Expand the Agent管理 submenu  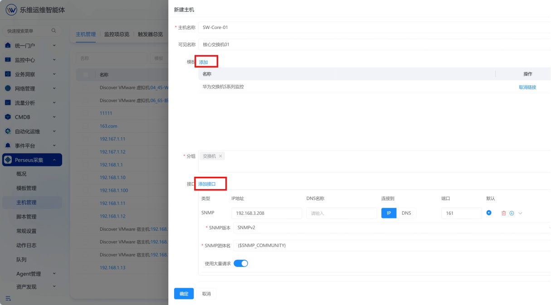tap(54, 274)
